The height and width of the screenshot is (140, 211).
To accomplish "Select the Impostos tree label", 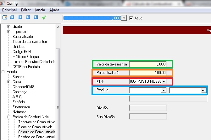I will [x=19, y=32].
